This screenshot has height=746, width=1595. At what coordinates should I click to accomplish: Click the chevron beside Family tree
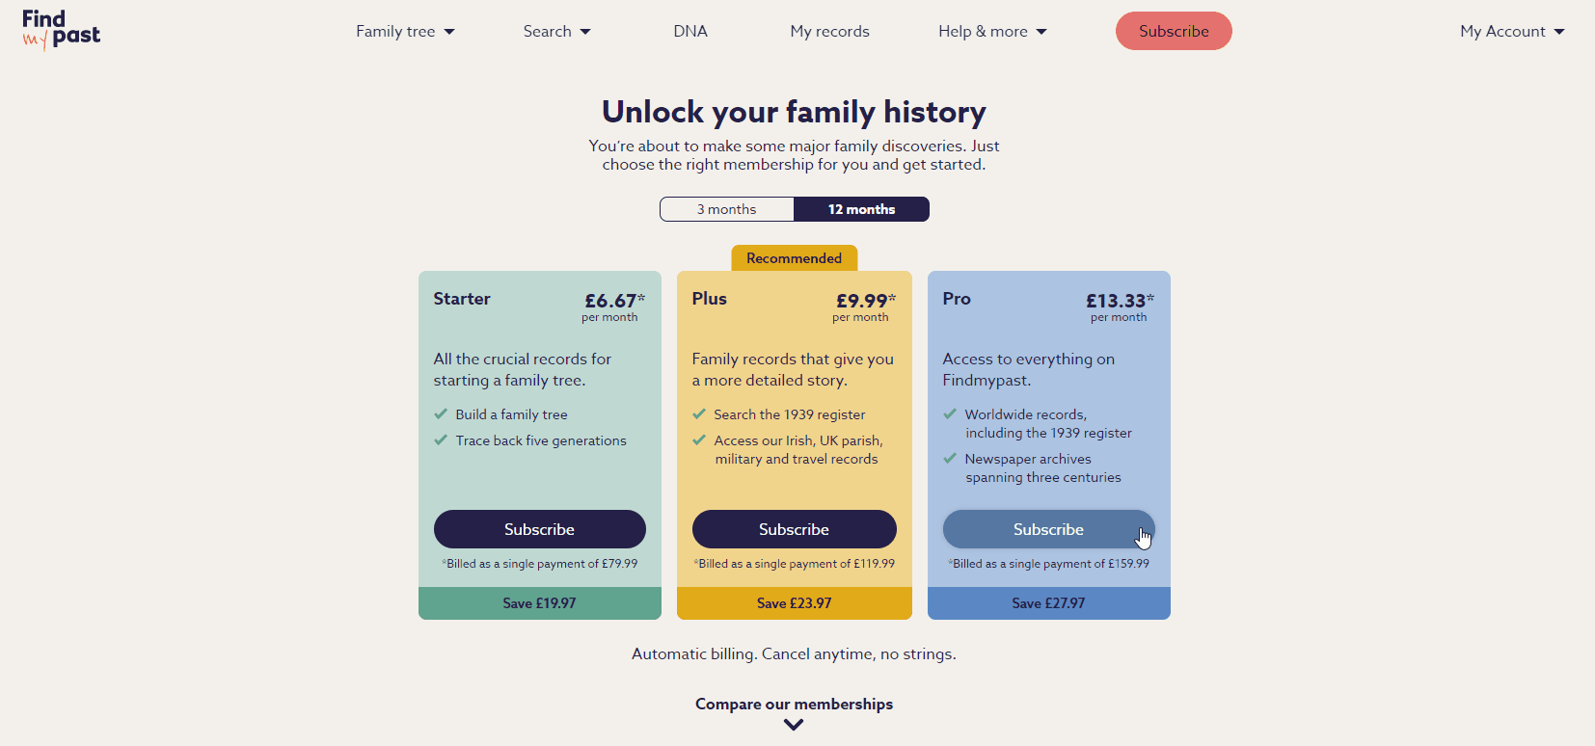(x=448, y=31)
